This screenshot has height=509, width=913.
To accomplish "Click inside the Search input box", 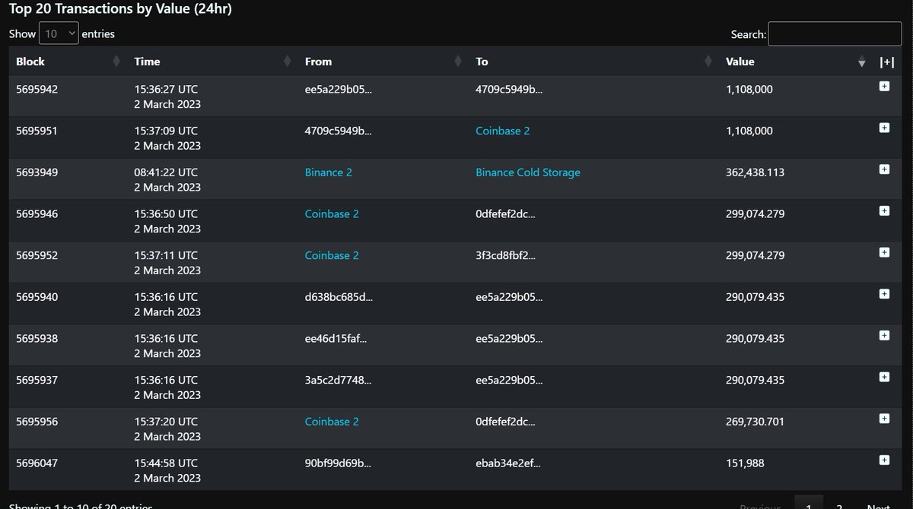I will [835, 33].
